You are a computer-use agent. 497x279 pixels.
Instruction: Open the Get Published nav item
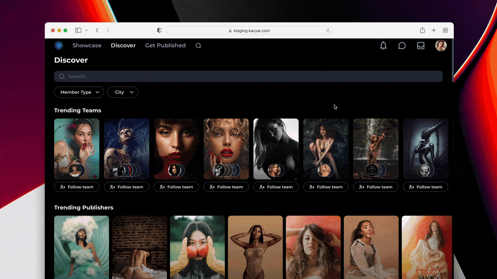coord(165,45)
